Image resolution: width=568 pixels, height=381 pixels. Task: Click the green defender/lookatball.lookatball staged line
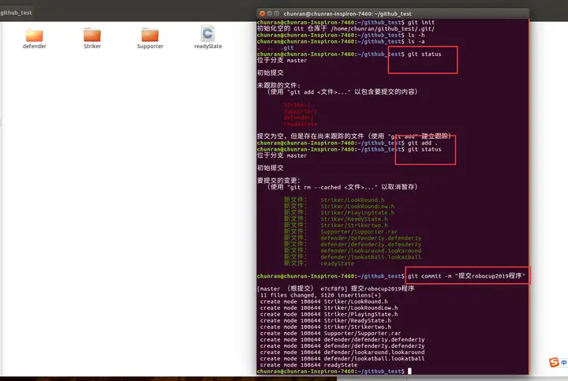tap(353, 257)
